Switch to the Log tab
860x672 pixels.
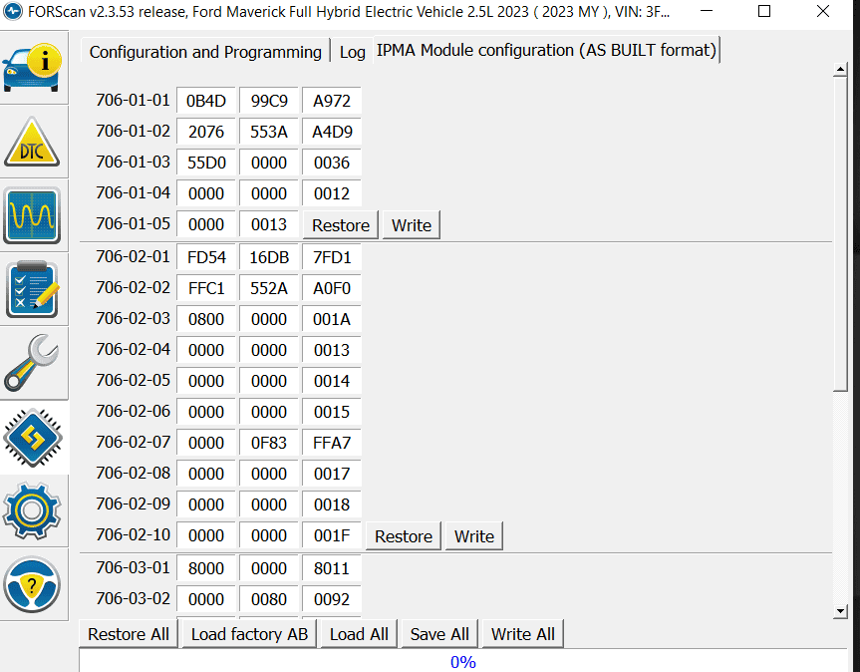coord(352,52)
